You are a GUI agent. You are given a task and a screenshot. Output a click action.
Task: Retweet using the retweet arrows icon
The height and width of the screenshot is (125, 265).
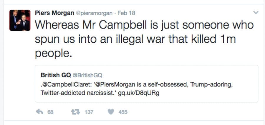pos(75,112)
